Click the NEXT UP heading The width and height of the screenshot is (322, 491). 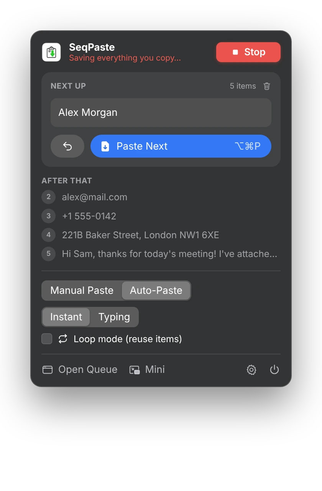68,86
